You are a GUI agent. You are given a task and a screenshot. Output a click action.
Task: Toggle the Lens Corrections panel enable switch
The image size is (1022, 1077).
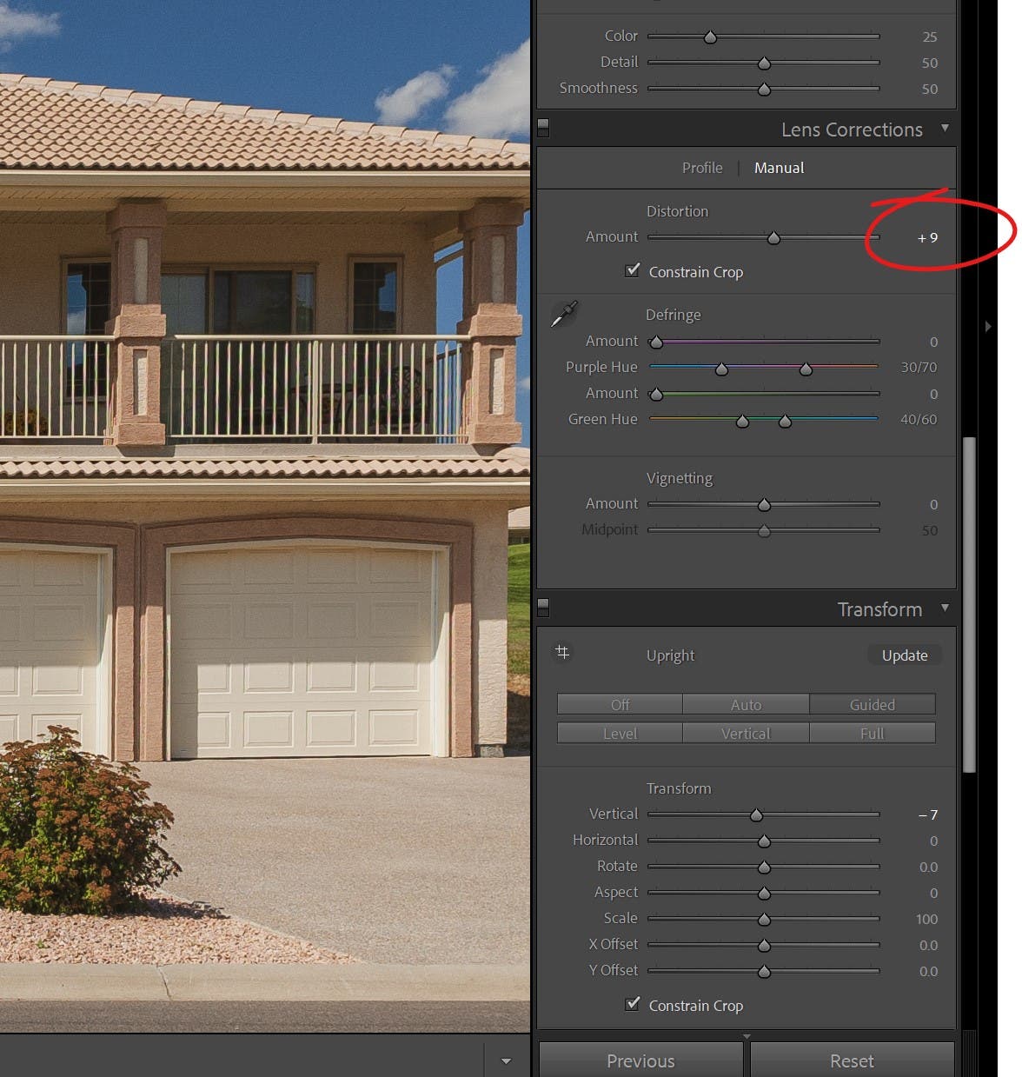tap(543, 127)
